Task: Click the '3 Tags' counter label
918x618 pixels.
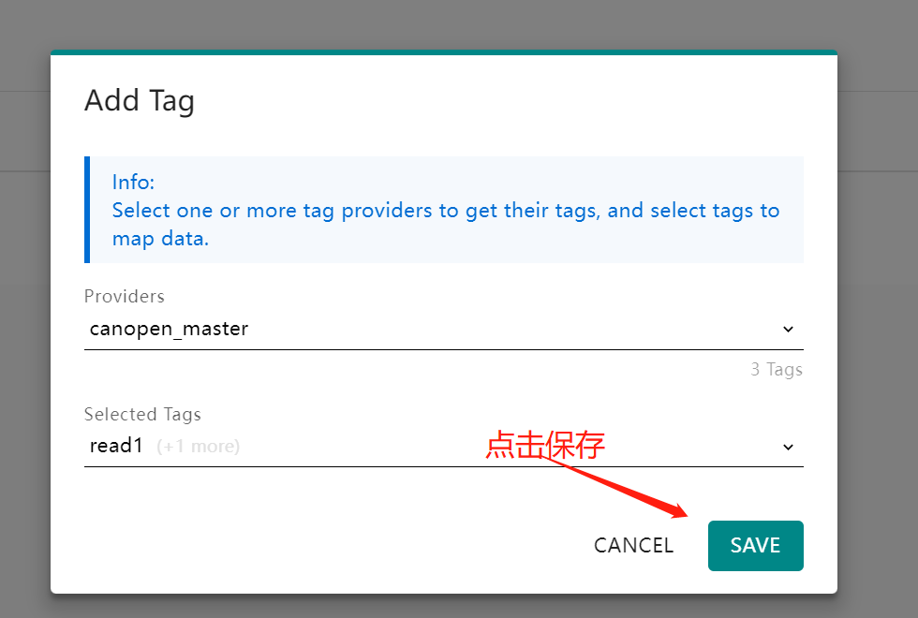Action: 777,369
